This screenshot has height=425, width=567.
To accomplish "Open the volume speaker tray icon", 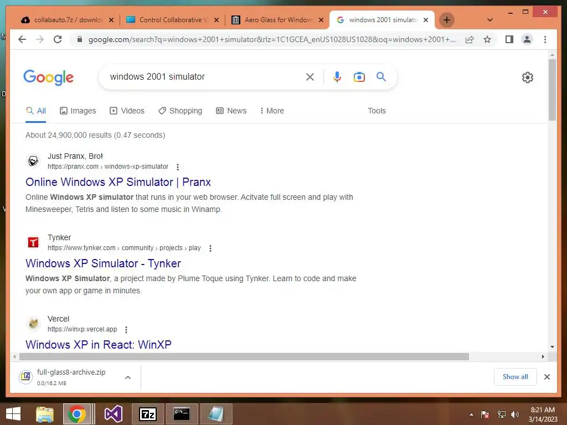I will click(x=515, y=414).
